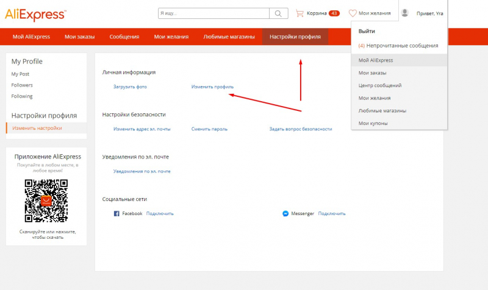Image resolution: width=488 pixels, height=290 pixels.
Task: Open Followers in sidebar
Action: 22,85
